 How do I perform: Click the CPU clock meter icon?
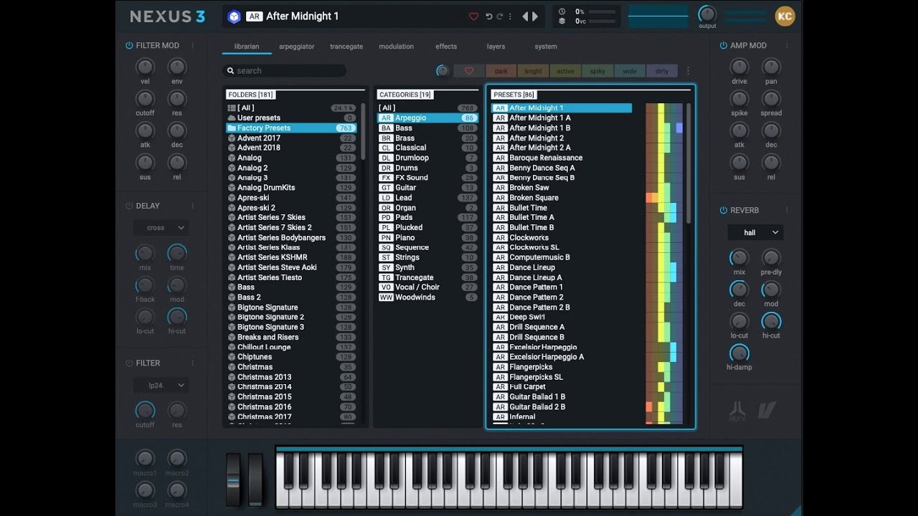click(562, 11)
